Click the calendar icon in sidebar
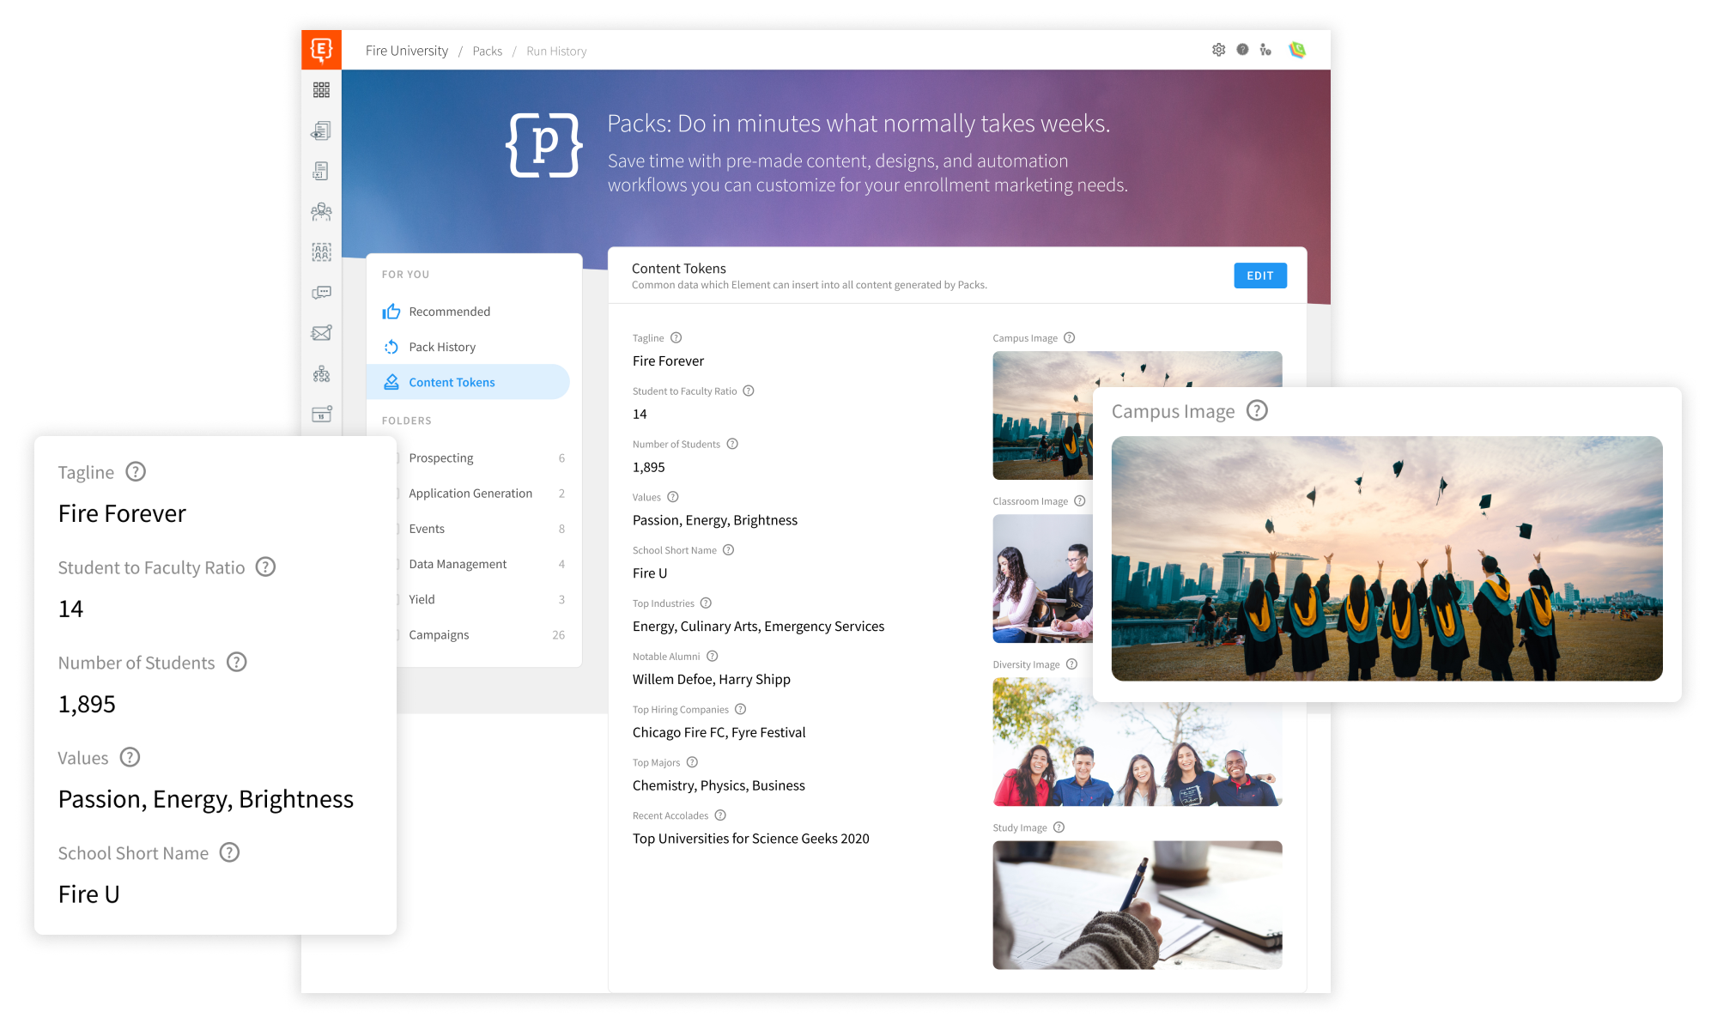Viewport: 1717px width, 1030px height. [x=321, y=415]
